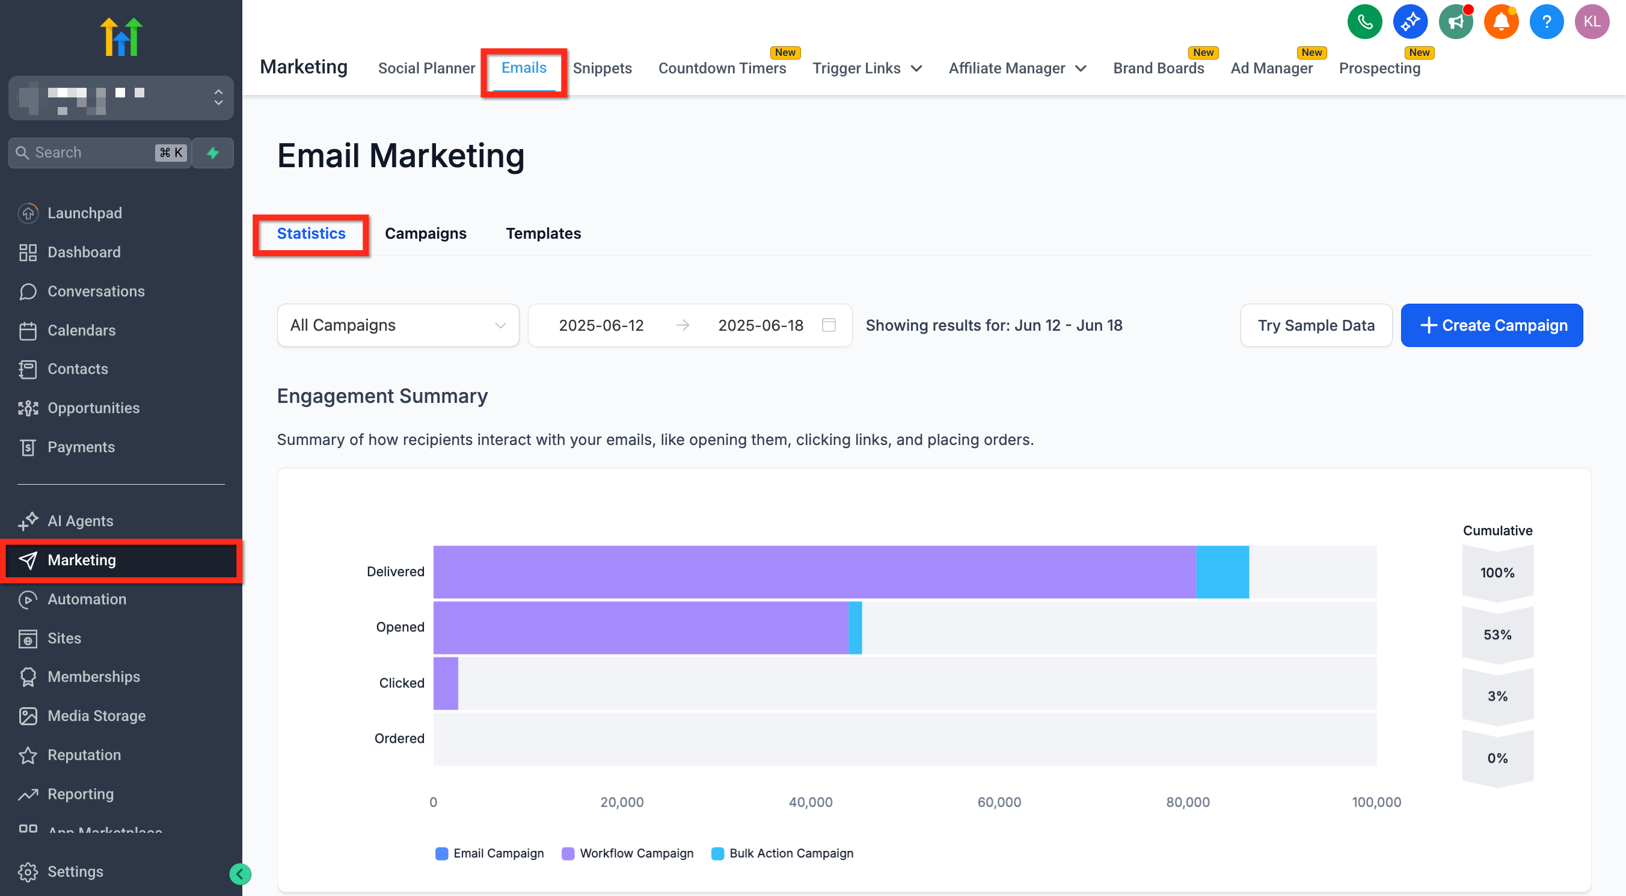Toggle Workflow Campaign legend series
This screenshot has width=1626, height=896.
(627, 853)
